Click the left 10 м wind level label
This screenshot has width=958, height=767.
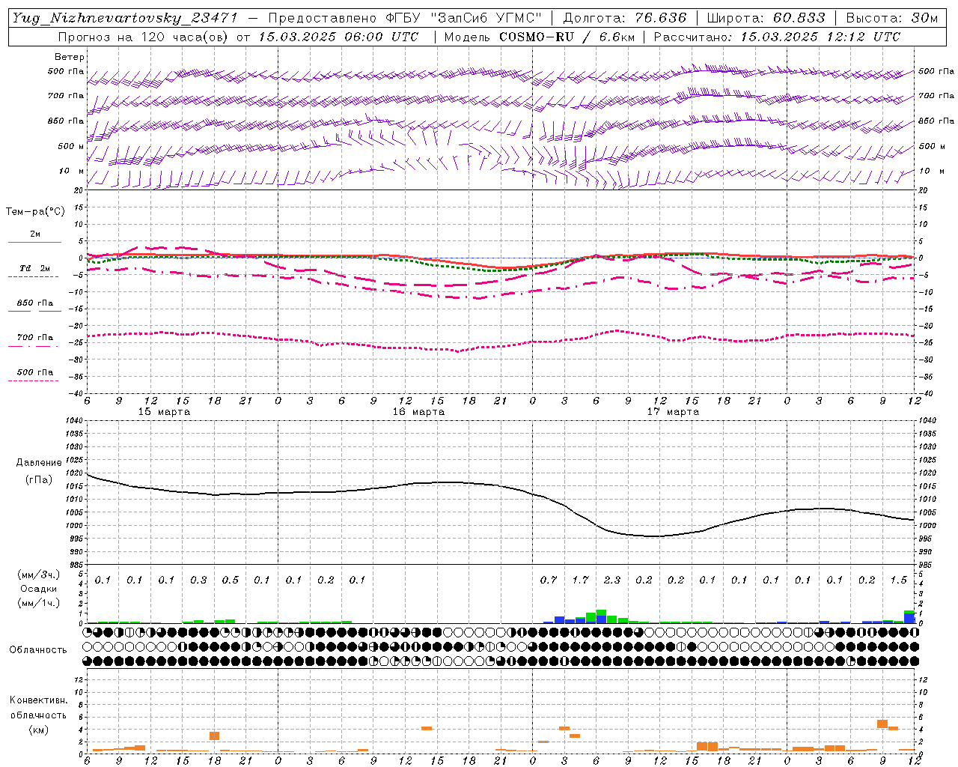click(72, 171)
